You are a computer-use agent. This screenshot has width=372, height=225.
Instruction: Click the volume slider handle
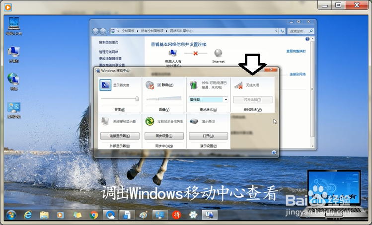[157, 99]
